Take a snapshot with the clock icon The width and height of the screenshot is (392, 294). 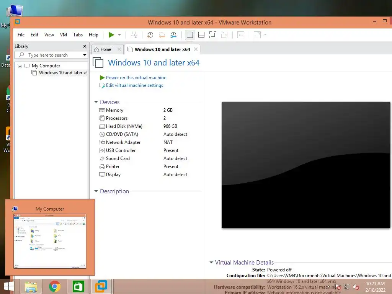click(x=150, y=35)
